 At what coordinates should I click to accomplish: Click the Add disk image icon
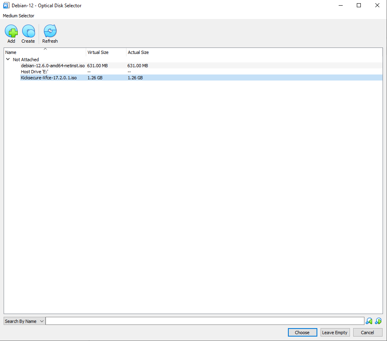point(11,31)
